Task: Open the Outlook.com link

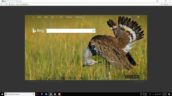Action: (x=79, y=17)
